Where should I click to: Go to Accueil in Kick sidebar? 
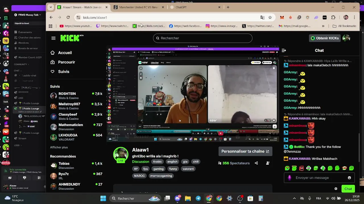pyautogui.click(x=65, y=53)
